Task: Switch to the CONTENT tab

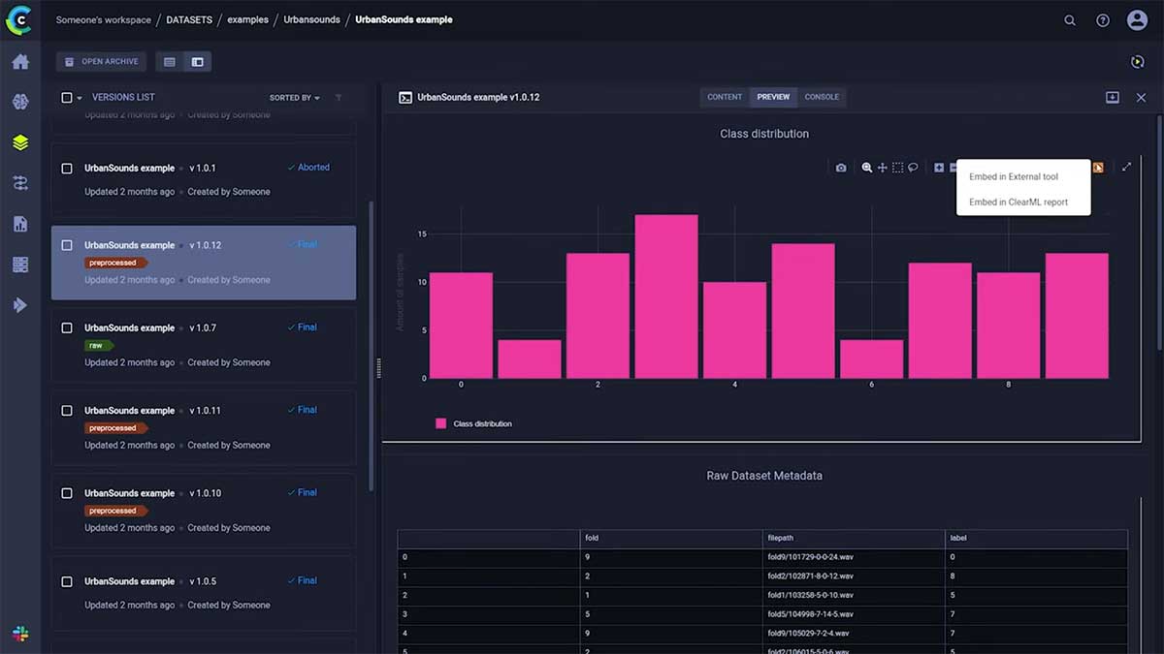Action: coord(725,97)
